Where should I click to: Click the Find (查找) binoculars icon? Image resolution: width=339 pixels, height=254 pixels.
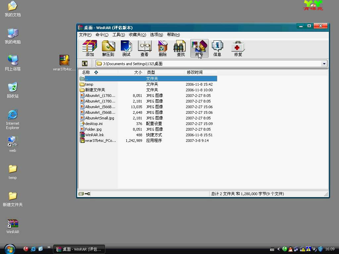(181, 48)
